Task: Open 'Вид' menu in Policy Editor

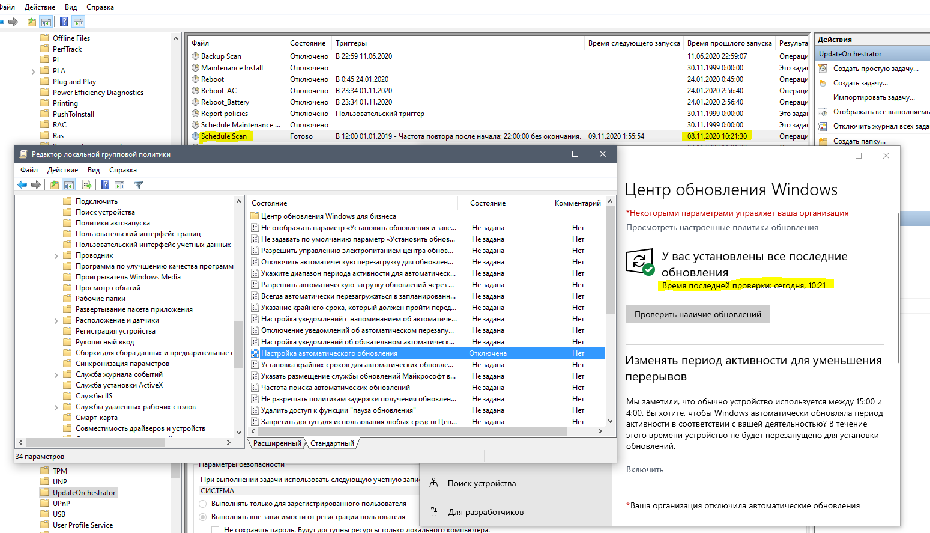Action: pyautogui.click(x=94, y=170)
